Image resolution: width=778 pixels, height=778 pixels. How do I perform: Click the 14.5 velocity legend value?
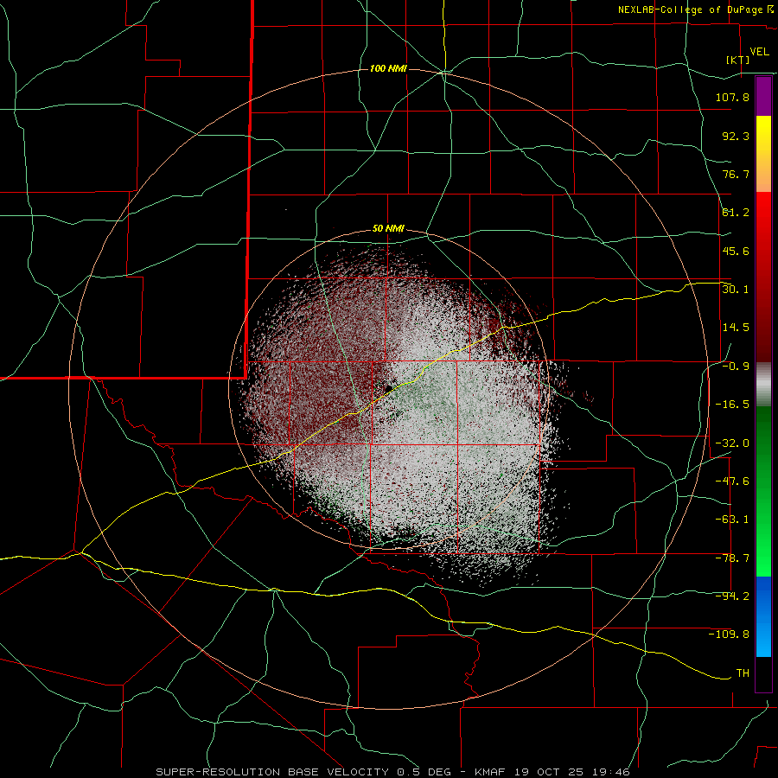(x=736, y=328)
